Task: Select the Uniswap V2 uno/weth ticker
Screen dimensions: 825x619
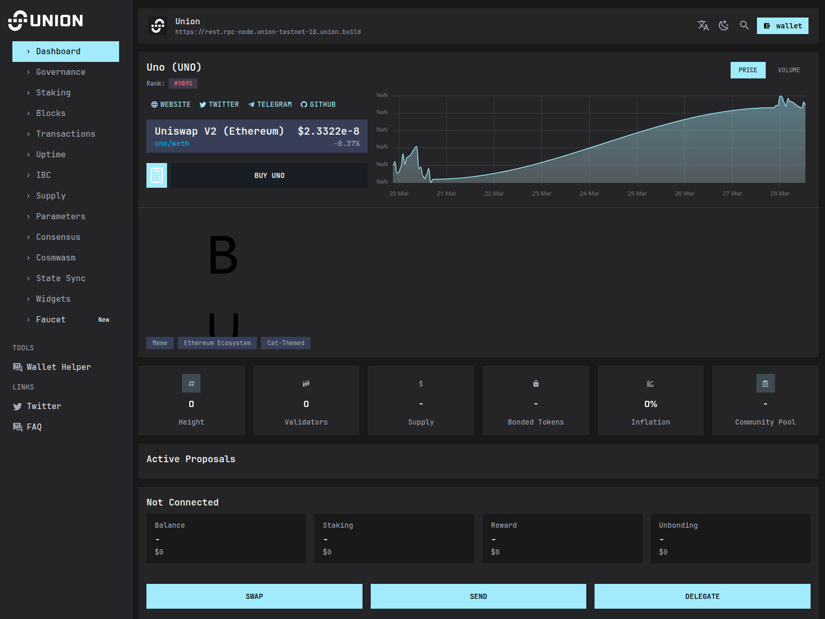Action: (257, 136)
